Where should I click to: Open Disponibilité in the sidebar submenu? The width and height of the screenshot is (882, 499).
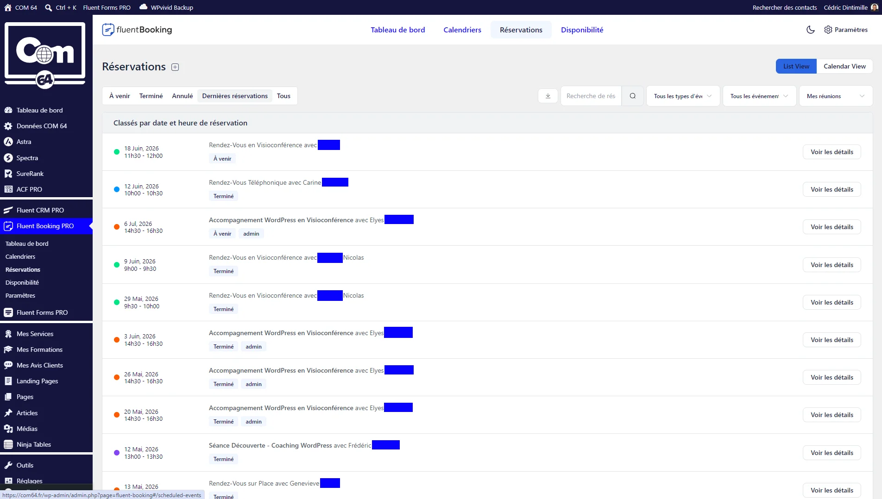(x=22, y=282)
